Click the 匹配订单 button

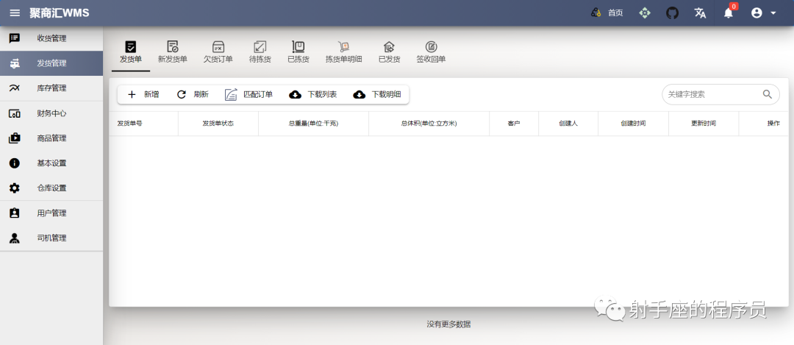248,94
